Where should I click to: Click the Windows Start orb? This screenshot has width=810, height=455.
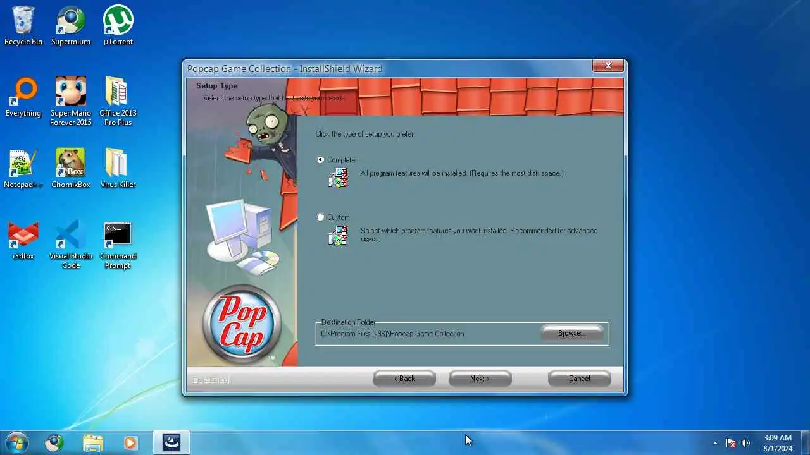click(17, 442)
